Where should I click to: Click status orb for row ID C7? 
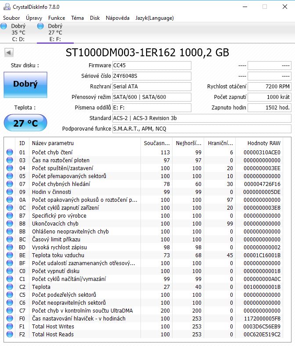pyautogui.click(x=10, y=311)
